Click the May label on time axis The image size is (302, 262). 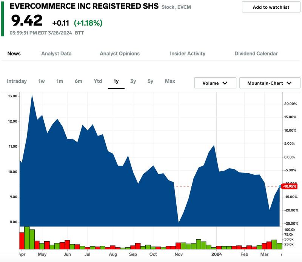point(42,254)
